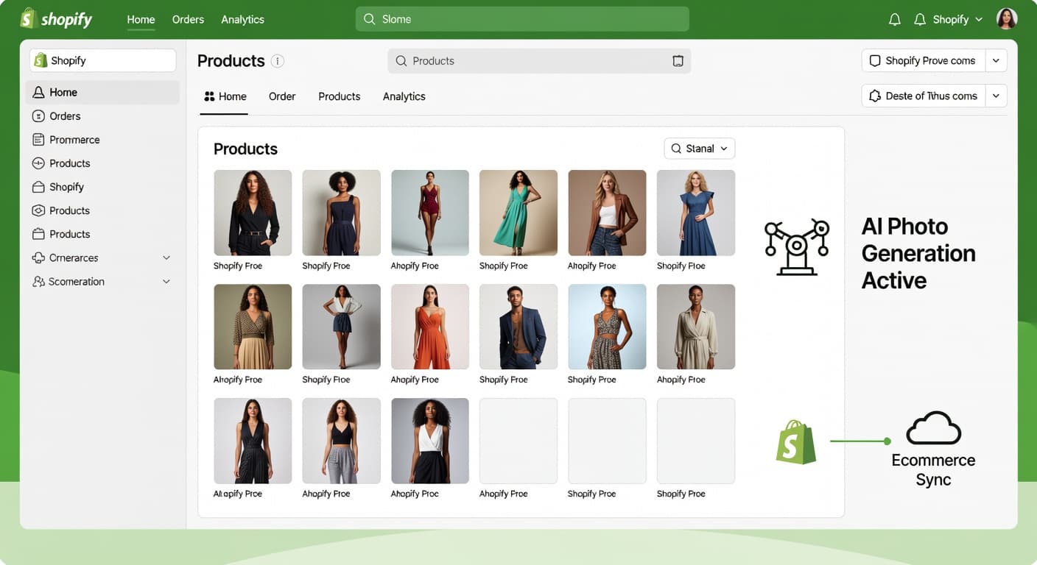Open the red bodysuit product thumbnail
1037x565 pixels.
click(430, 213)
